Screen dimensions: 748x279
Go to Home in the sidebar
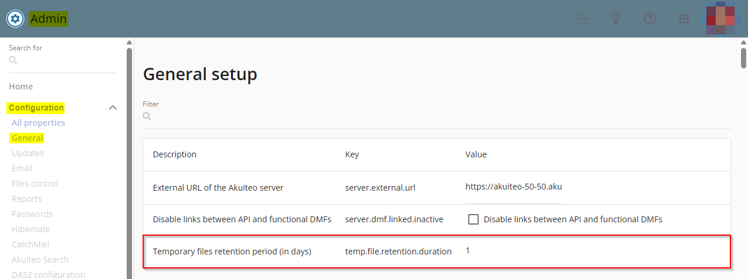pyautogui.click(x=21, y=87)
